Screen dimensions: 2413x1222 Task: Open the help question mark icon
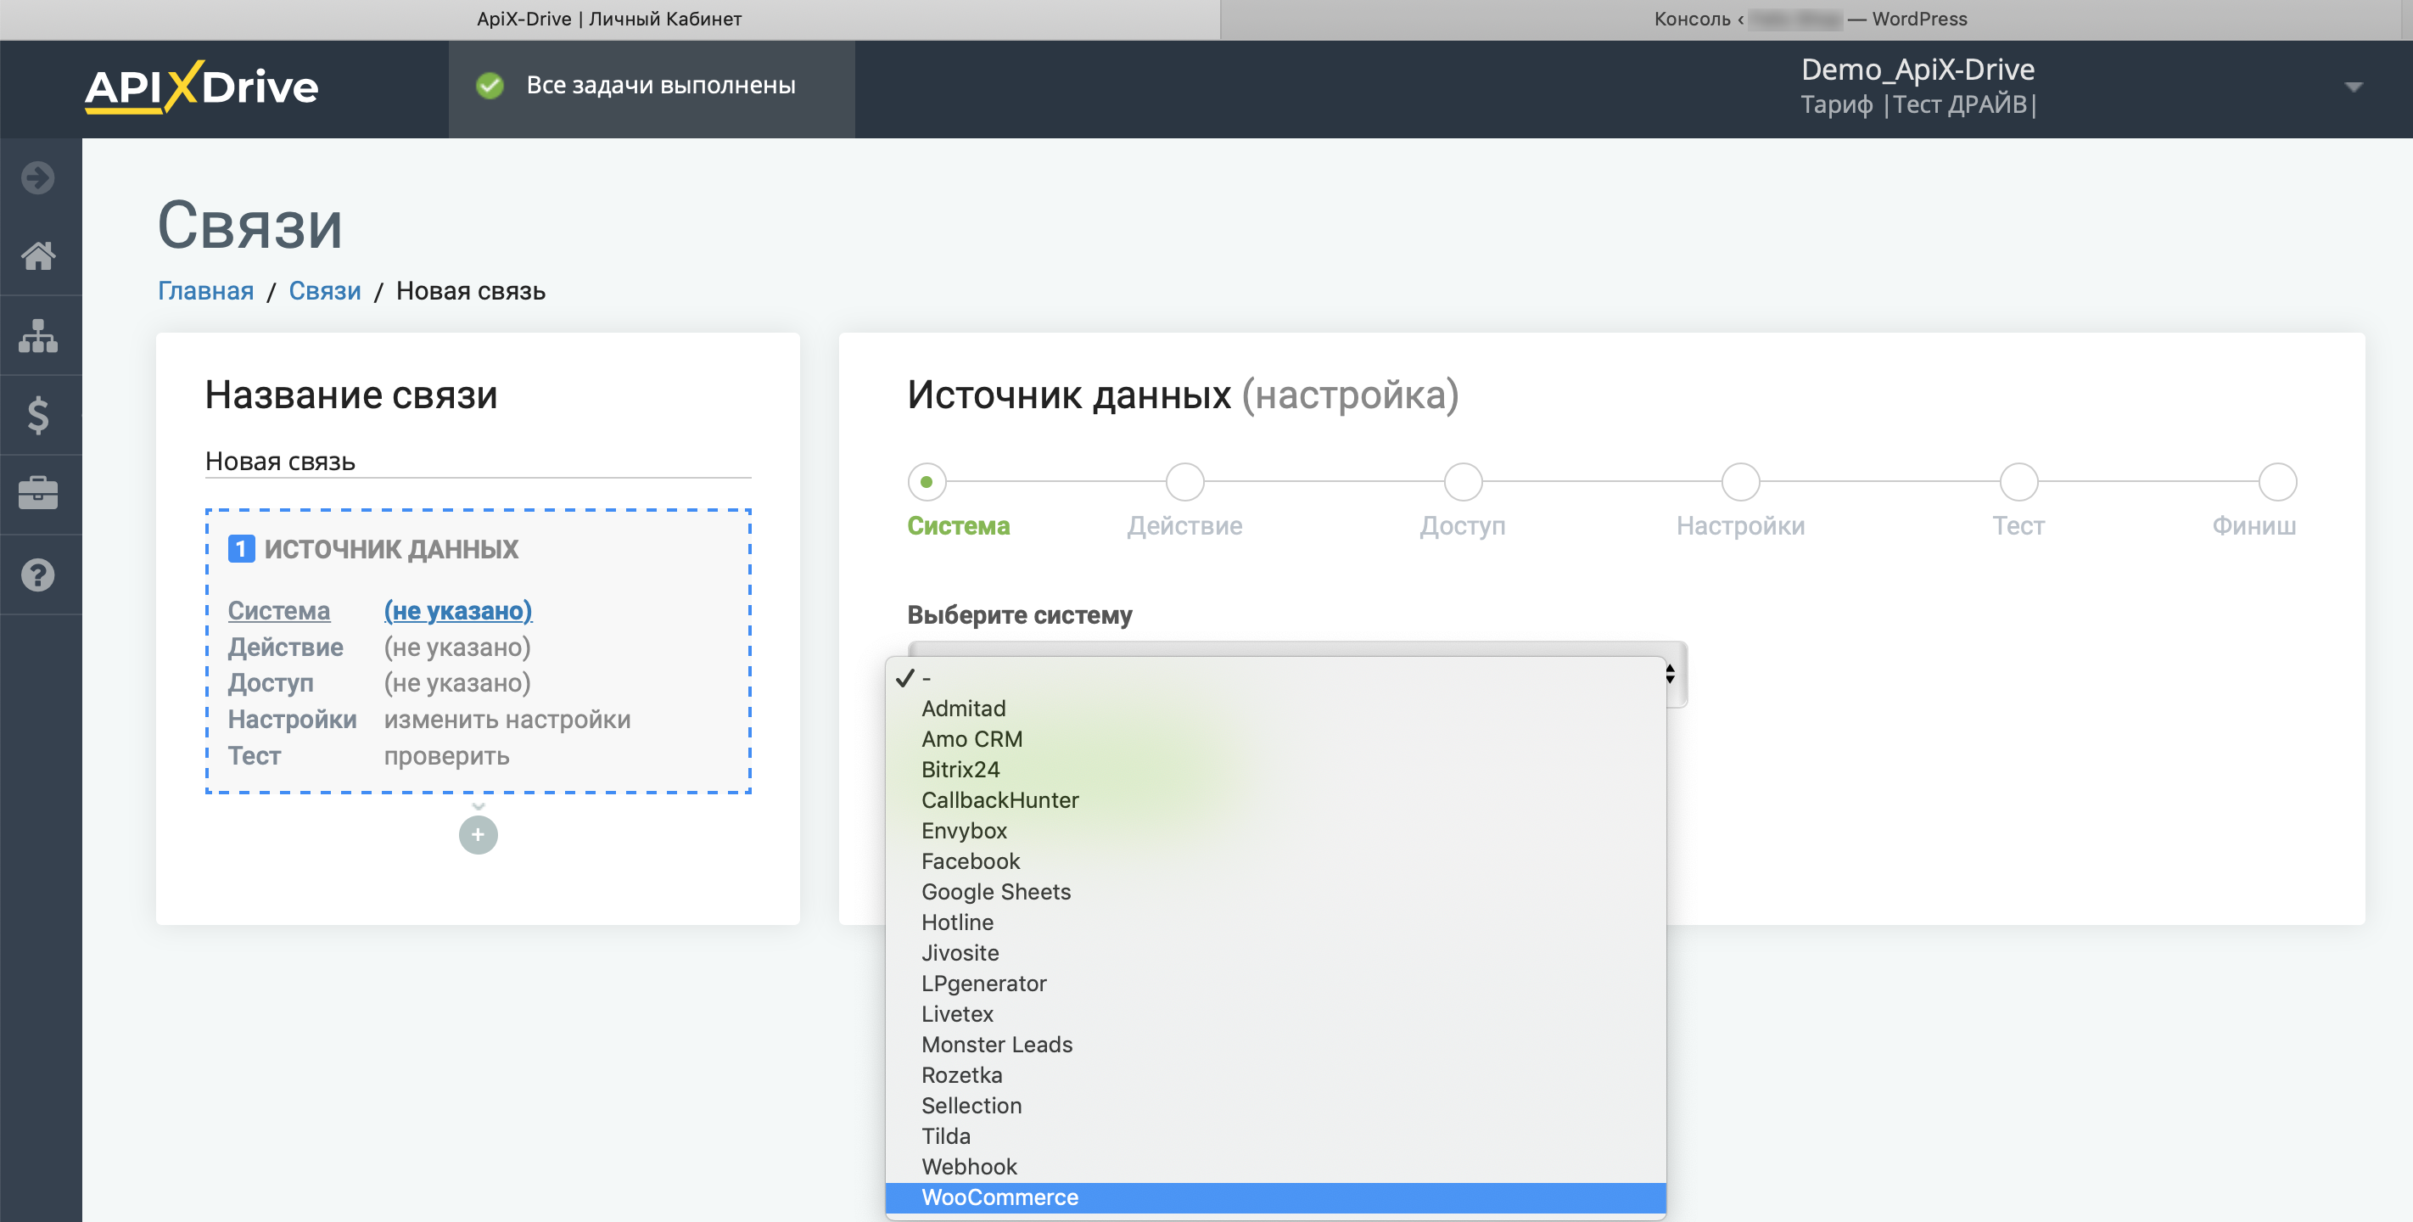(37, 575)
